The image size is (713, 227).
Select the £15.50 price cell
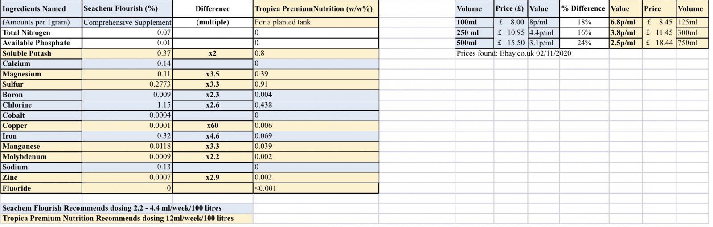511,43
